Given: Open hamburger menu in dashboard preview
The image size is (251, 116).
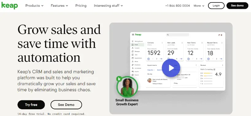Looking at the screenshot, I should click(133, 34).
